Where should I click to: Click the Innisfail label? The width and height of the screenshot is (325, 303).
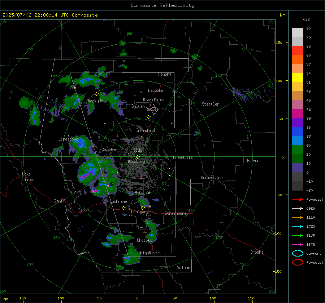click(146, 130)
